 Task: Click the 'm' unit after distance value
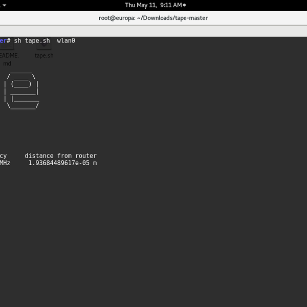coord(95,163)
